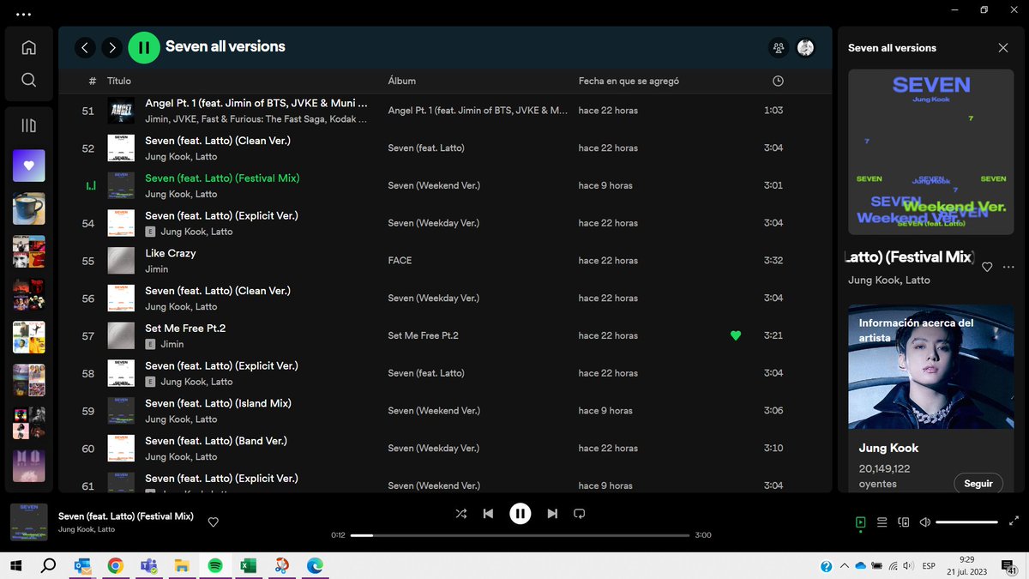This screenshot has height=579, width=1029.
Task: Sort by Fecha en que se agregó column
Action: 629,81
